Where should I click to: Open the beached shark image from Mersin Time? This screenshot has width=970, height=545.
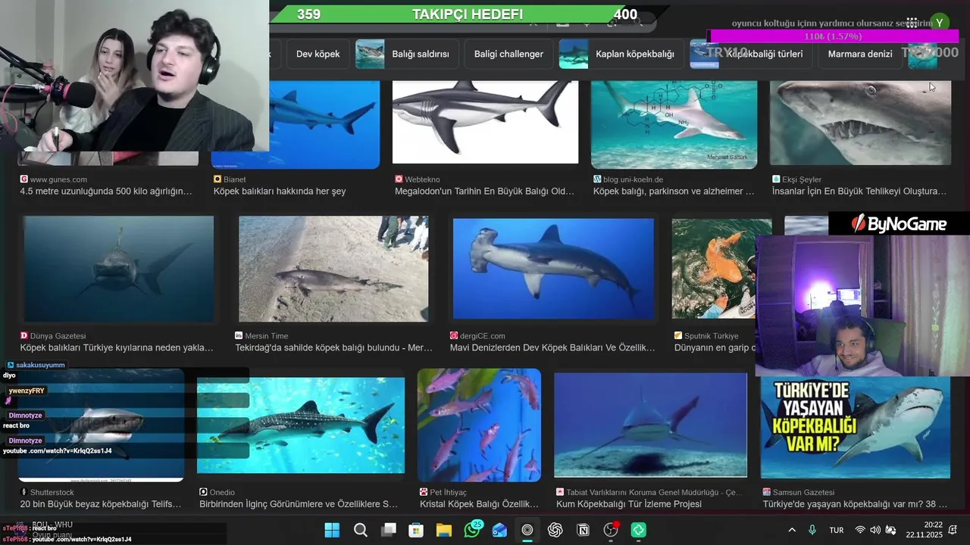click(x=333, y=269)
